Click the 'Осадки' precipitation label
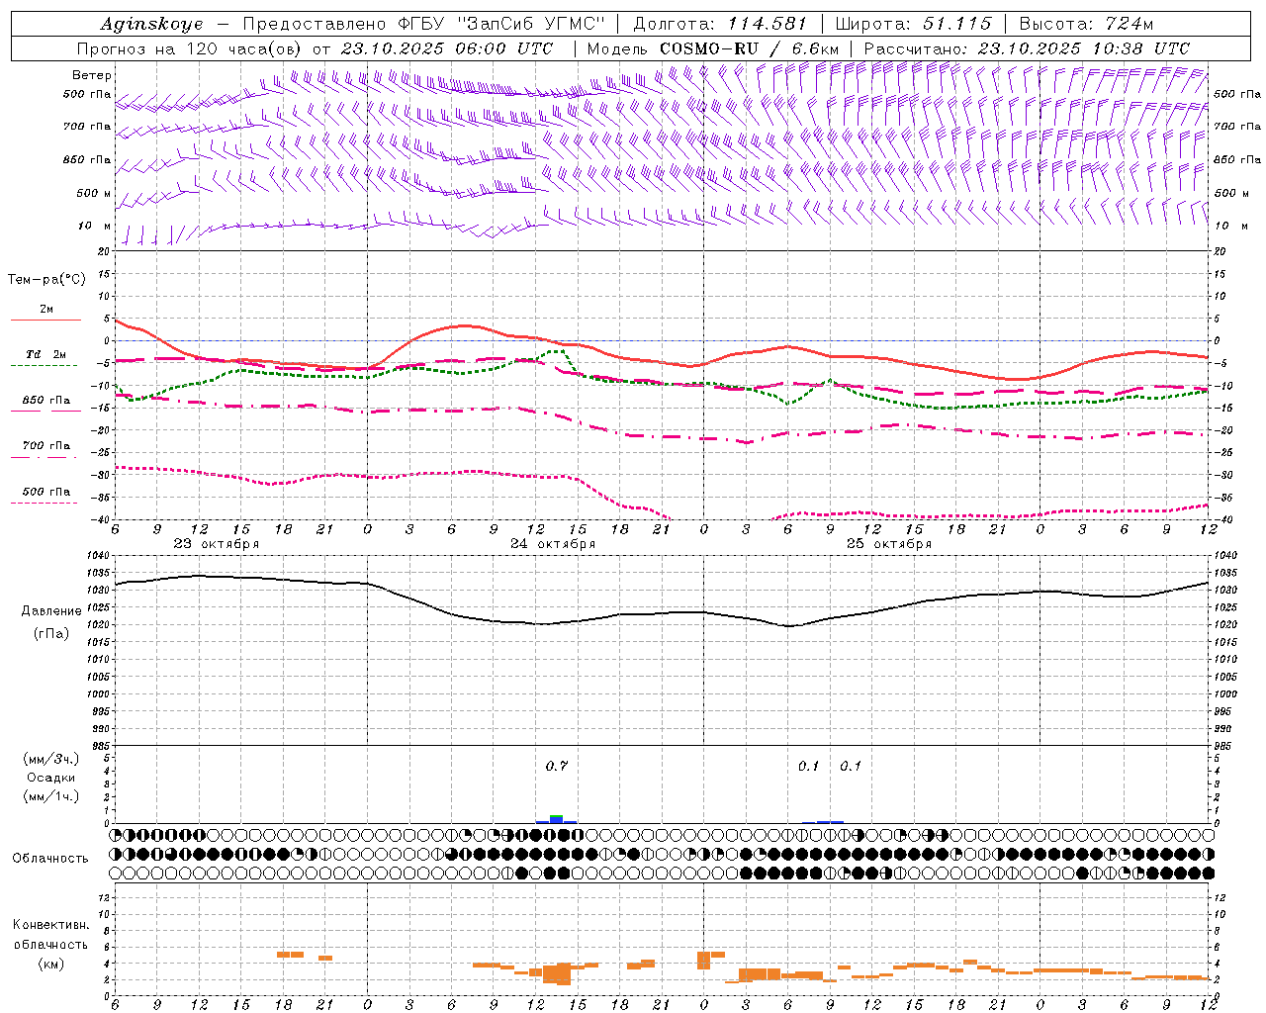This screenshot has height=1013, width=1266. pyautogui.click(x=51, y=778)
